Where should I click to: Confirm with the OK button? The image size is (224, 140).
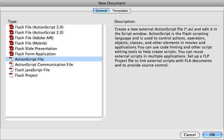[212, 135]
